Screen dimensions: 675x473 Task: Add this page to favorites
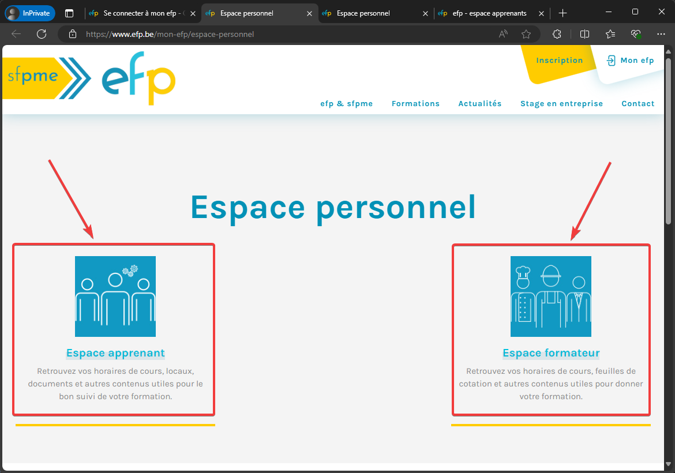[526, 34]
